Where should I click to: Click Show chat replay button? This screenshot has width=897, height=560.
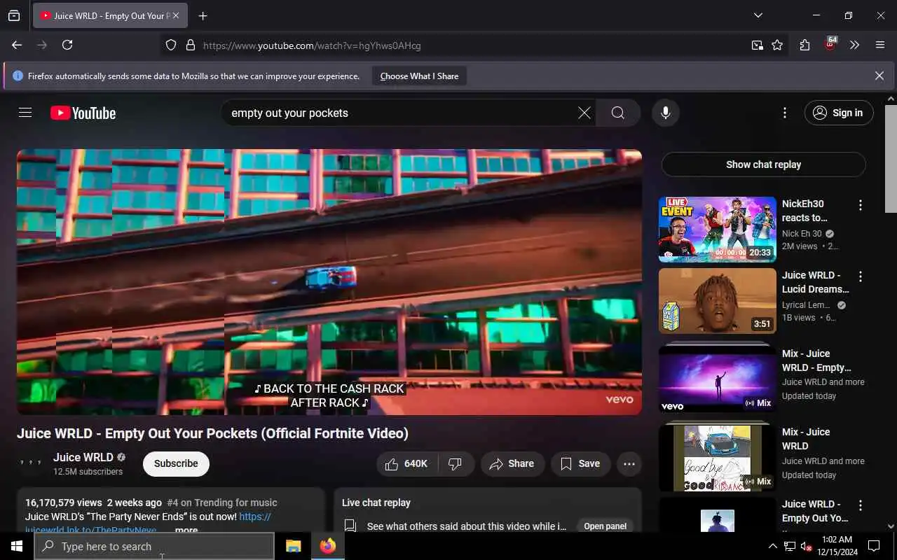(763, 164)
